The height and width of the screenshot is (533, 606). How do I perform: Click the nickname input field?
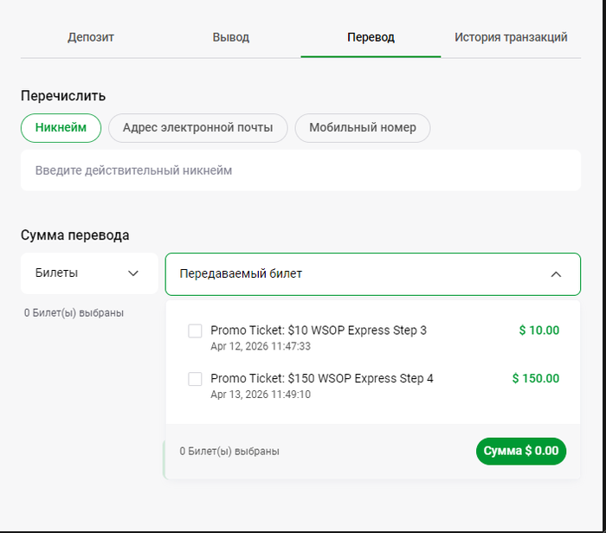coord(300,170)
